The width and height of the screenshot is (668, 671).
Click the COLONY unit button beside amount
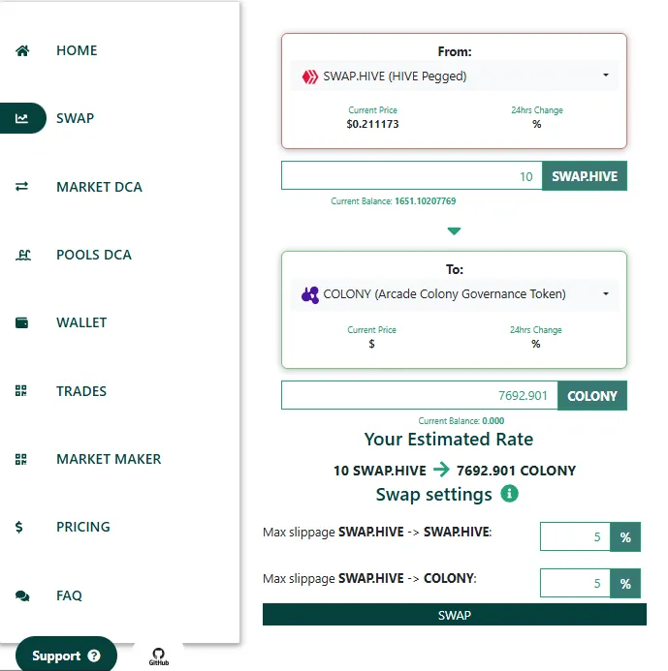point(592,395)
